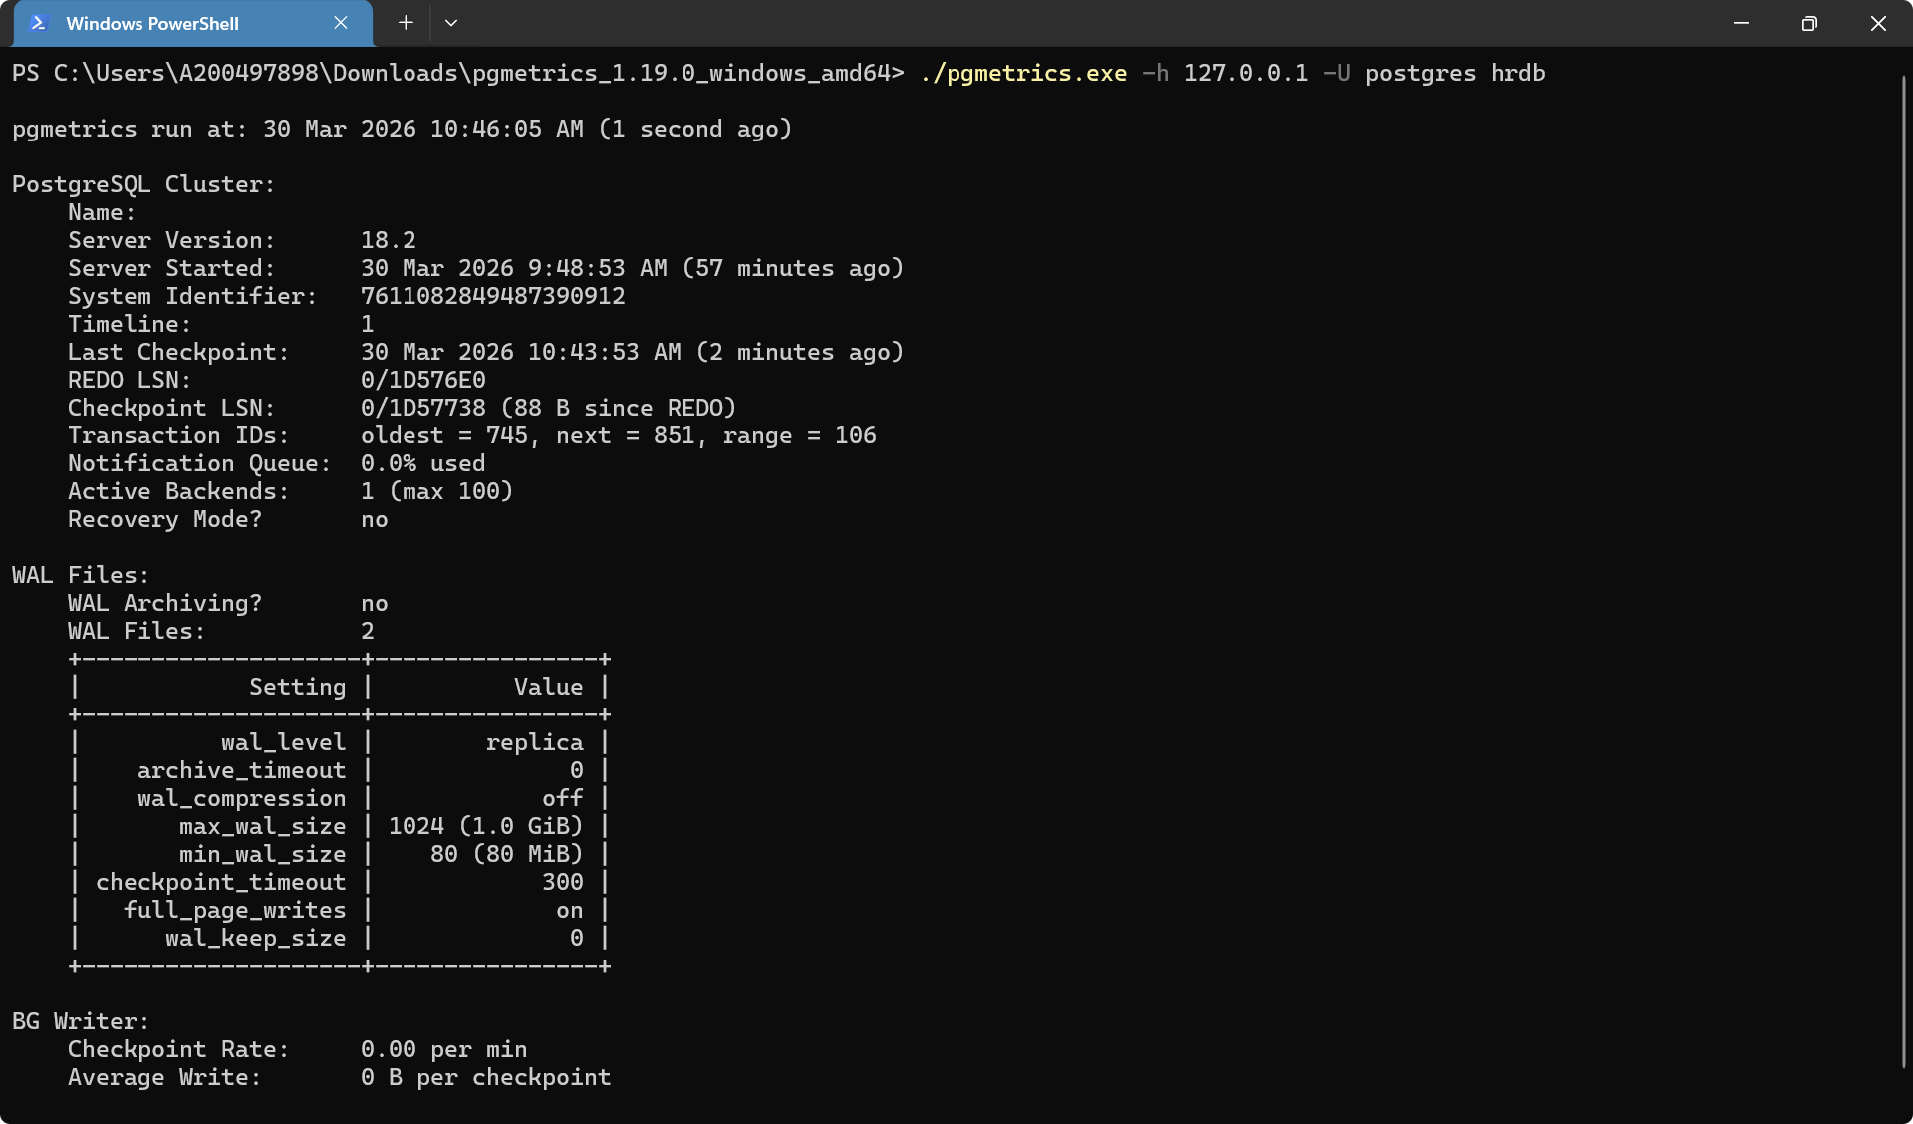Image resolution: width=1913 pixels, height=1124 pixels.
Task: Click the System Identifier number value
Action: tap(492, 296)
